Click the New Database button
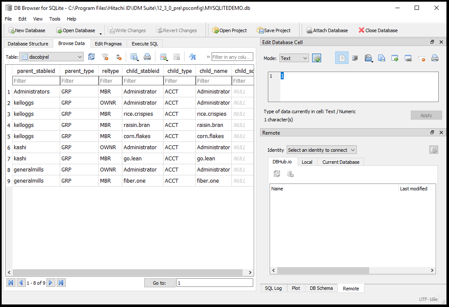Screen dimensions: 449x307 pyautogui.click(x=27, y=30)
